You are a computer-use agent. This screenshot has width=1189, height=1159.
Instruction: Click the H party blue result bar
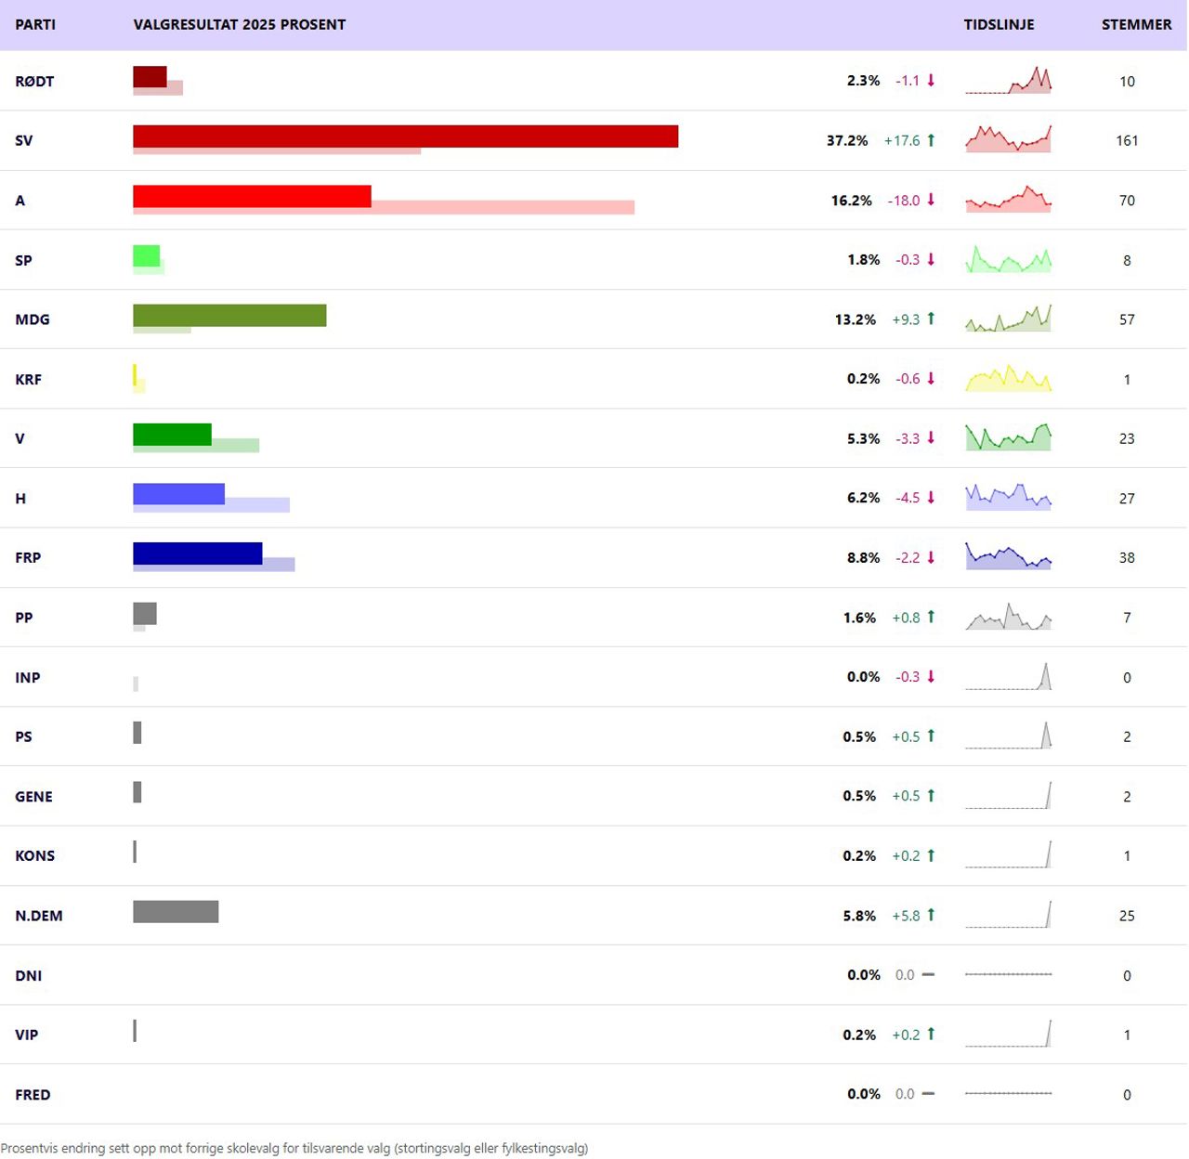(179, 494)
